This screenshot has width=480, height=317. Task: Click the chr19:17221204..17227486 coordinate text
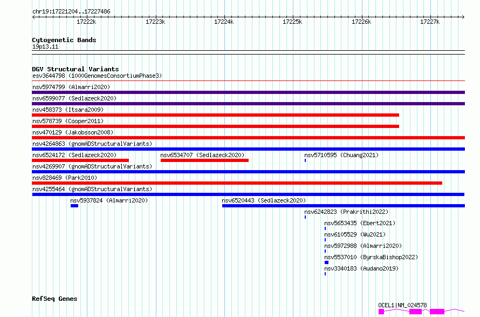point(71,11)
